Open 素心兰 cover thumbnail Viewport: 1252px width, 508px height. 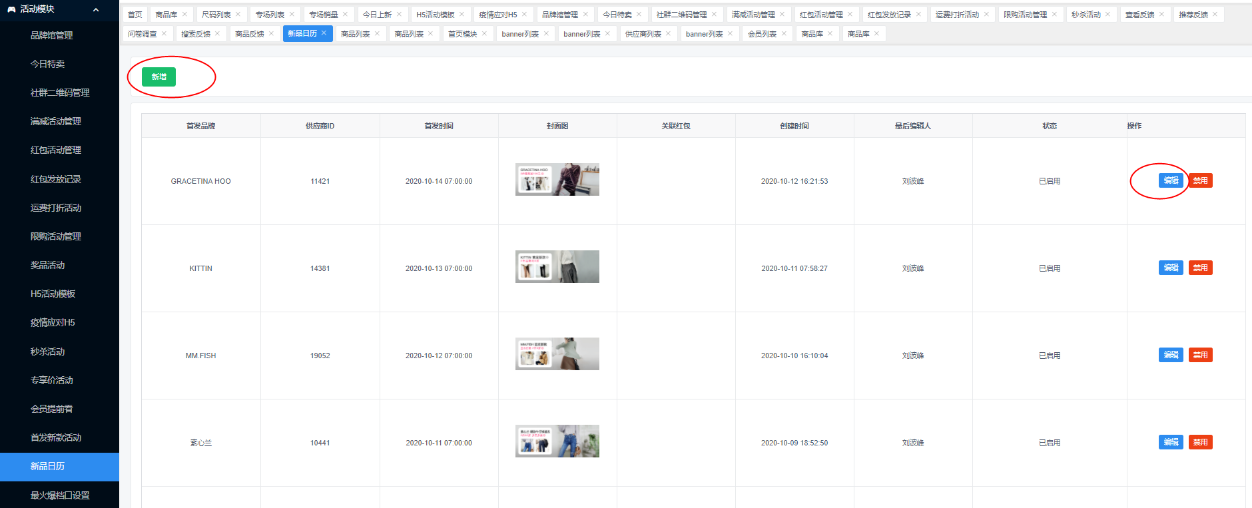tap(557, 441)
